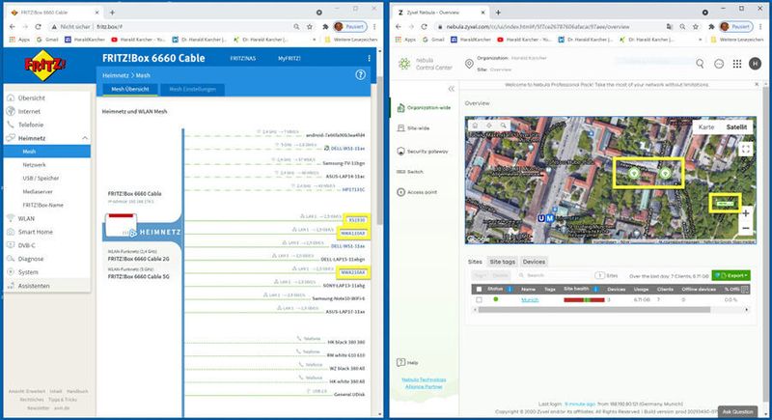Open FRITZ!NAS in the header
The height and width of the screenshot is (420, 772).
[243, 58]
